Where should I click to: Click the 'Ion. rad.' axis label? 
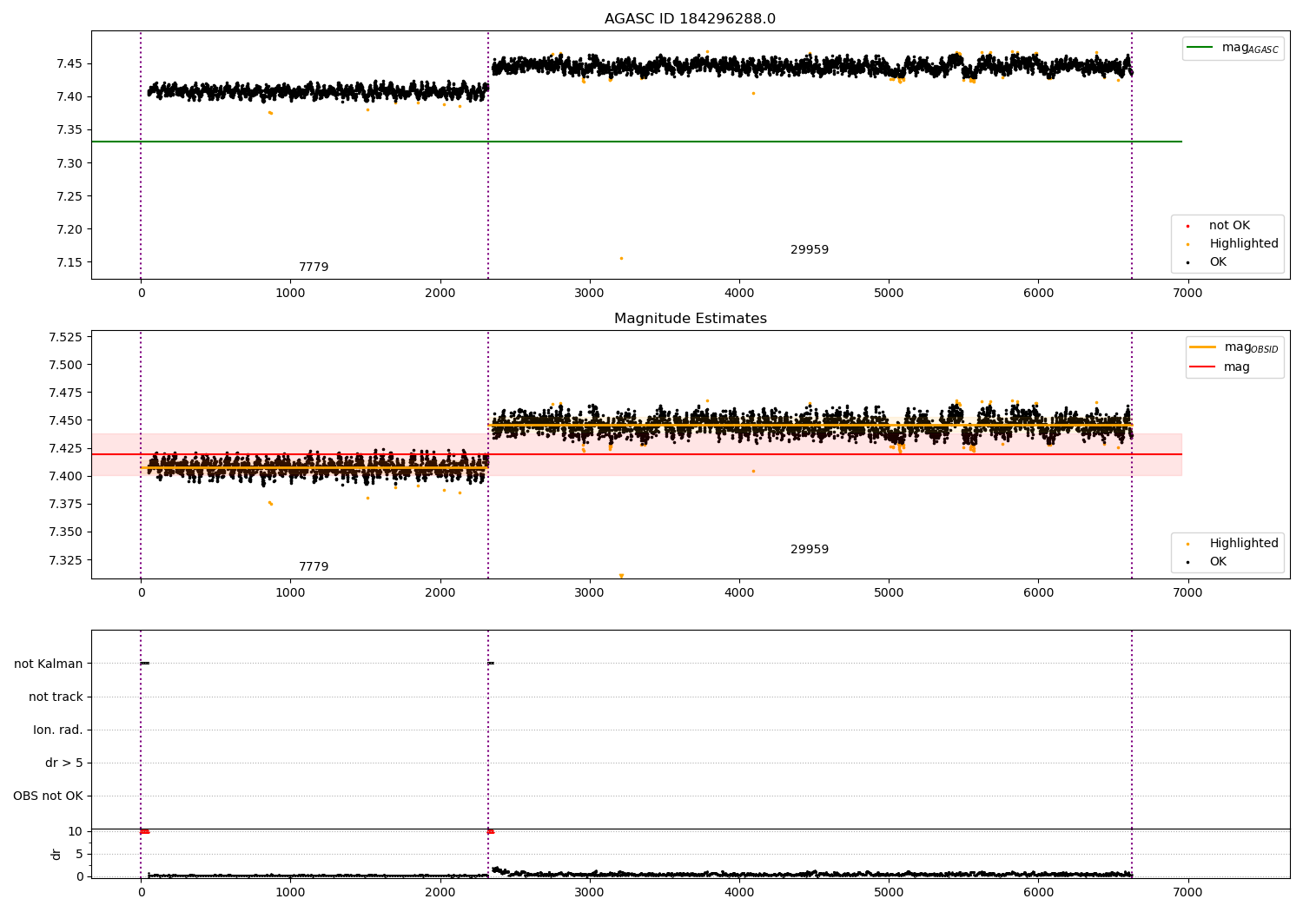tap(58, 730)
